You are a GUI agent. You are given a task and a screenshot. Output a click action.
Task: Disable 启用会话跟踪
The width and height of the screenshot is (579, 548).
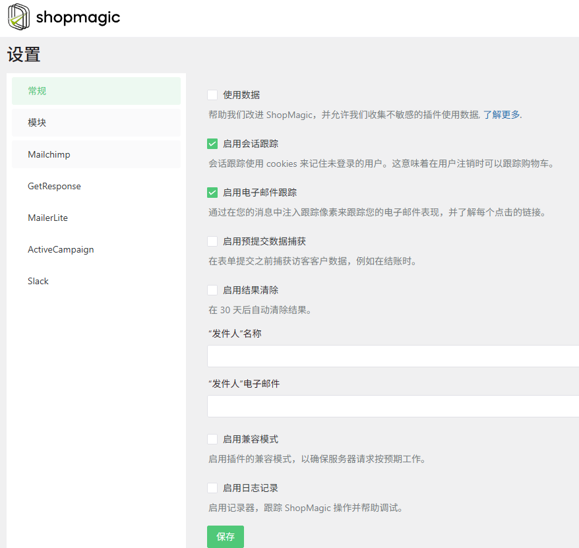212,143
